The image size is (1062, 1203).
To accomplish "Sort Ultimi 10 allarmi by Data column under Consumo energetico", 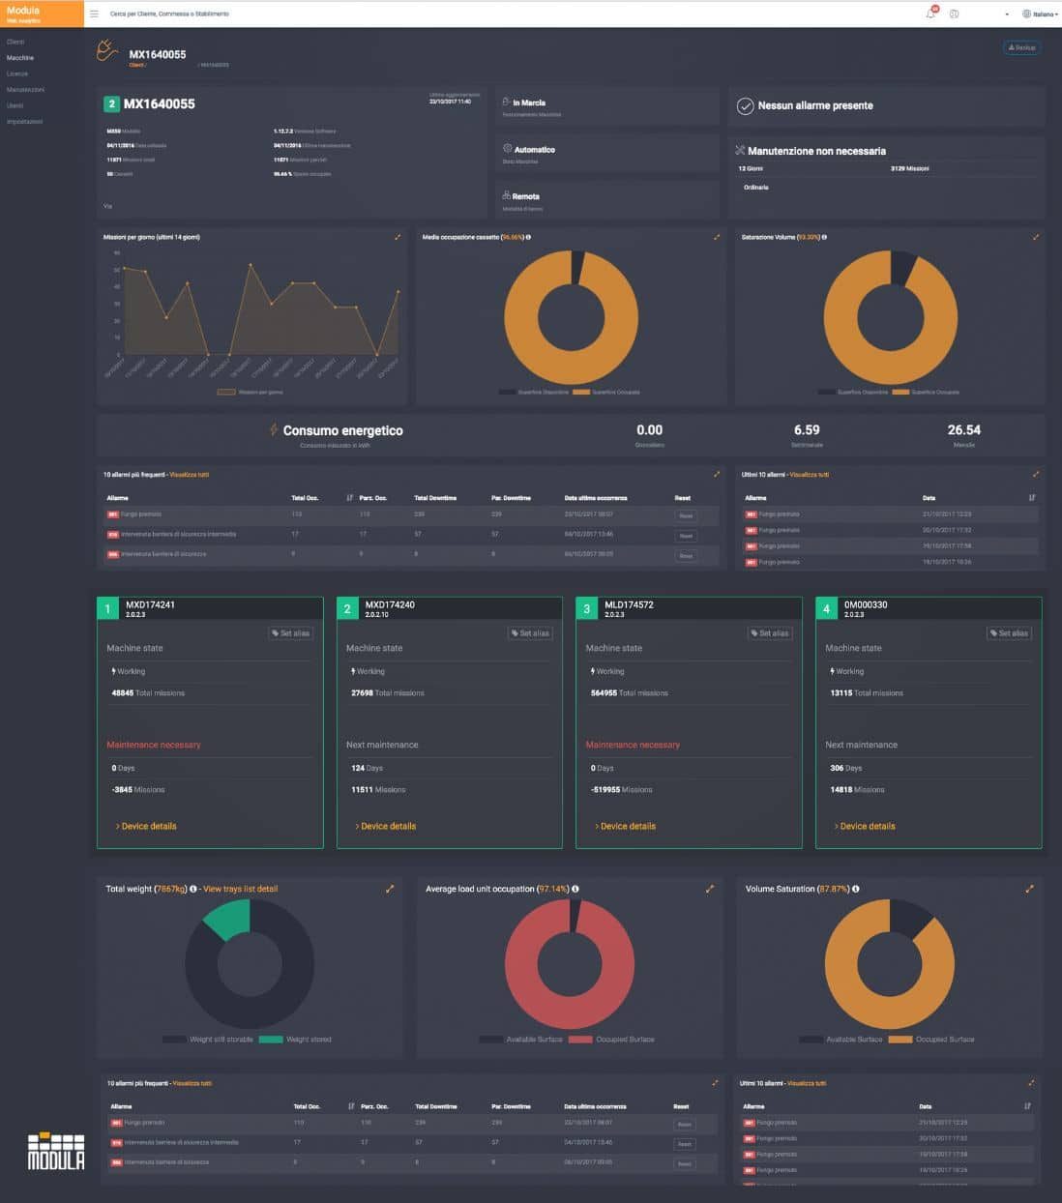I will 1032,498.
